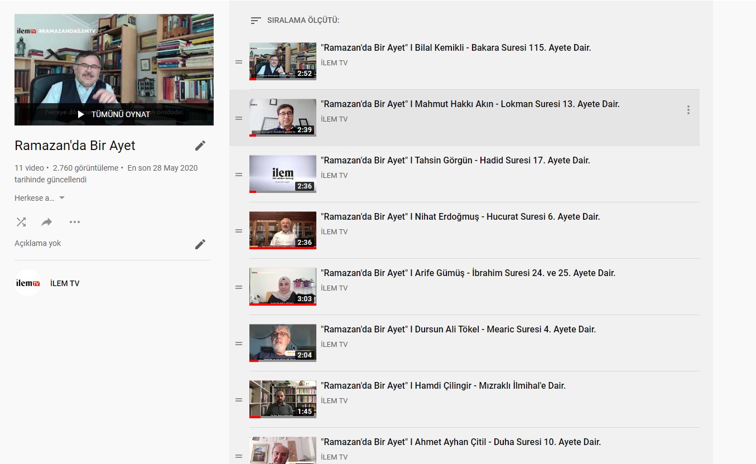Play all with TÜMÜNÜ OYNAT
756x464 pixels.
114,114
